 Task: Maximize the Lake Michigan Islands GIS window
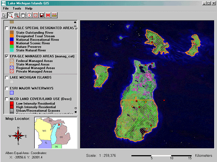(x=209, y=3)
